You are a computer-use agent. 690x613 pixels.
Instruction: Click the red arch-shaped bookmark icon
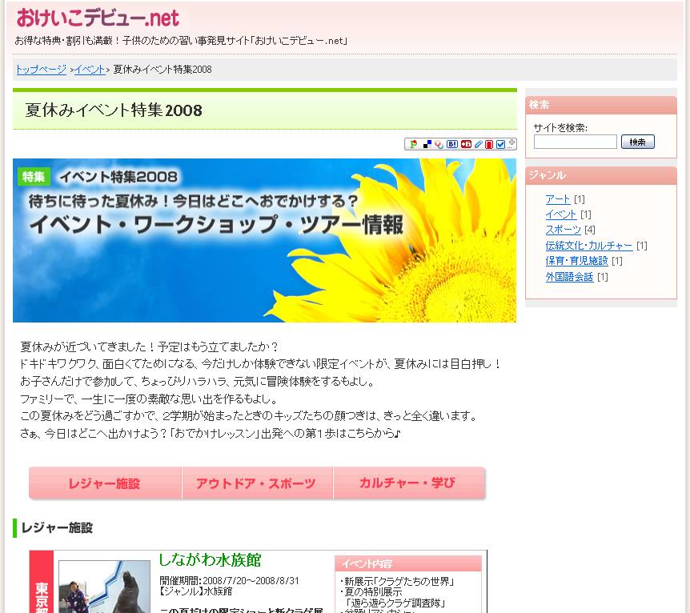coord(489,144)
